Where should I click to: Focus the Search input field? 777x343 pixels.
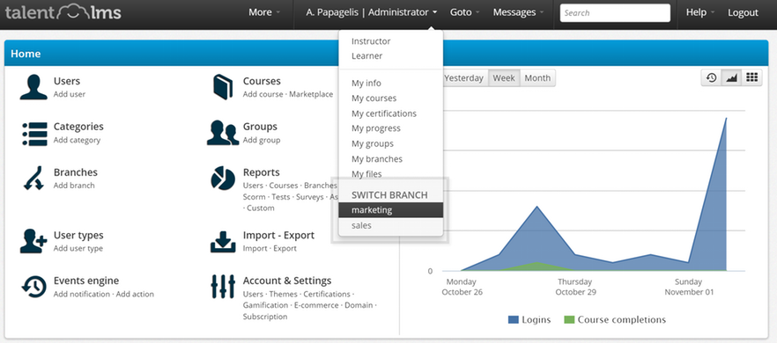[x=615, y=13]
